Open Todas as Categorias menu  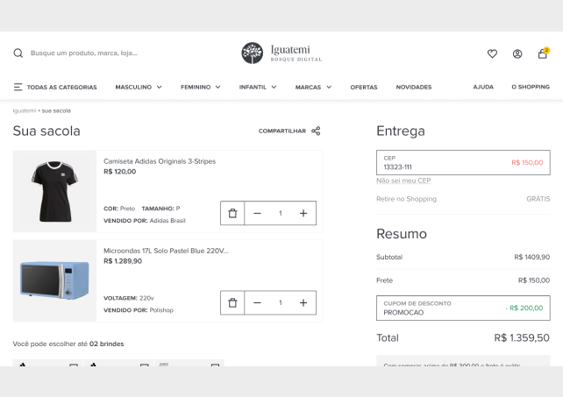(x=54, y=87)
